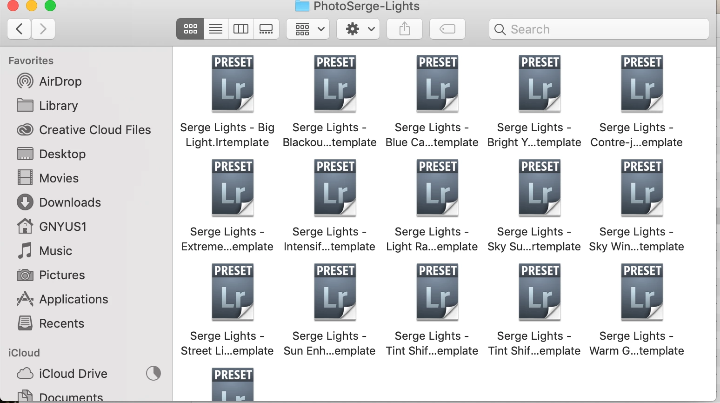
Task: Open Creative Cloud Files in sidebar
Action: coord(84,130)
